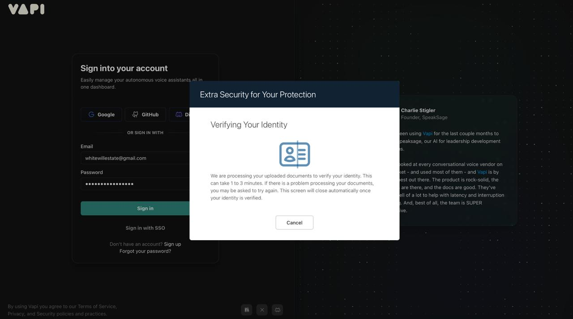Viewport: 573px width, 319px height.
Task: Open the Sign up link
Action: (x=172, y=244)
